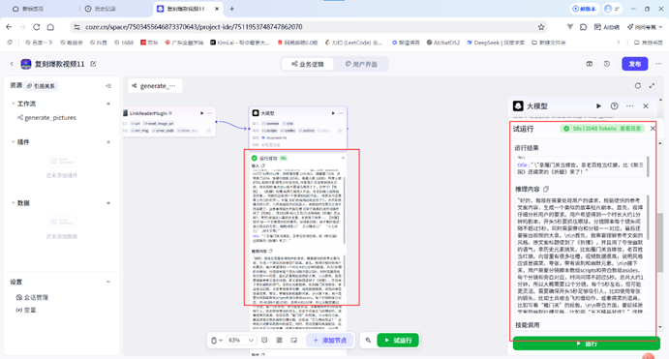Expand the canvas to fullscreen
Image resolution: width=669 pixels, height=359 pixels.
652,86
